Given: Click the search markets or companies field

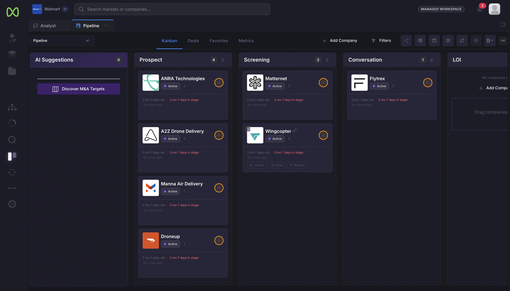Looking at the screenshot, I should [x=172, y=9].
